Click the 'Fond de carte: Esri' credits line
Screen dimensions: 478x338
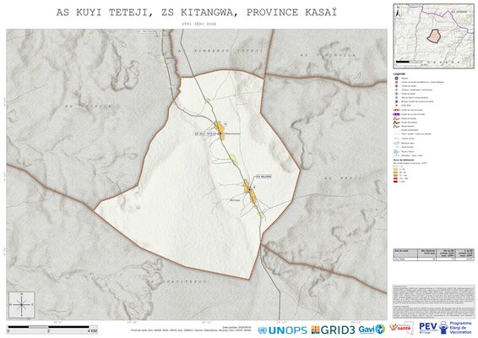tap(191, 330)
